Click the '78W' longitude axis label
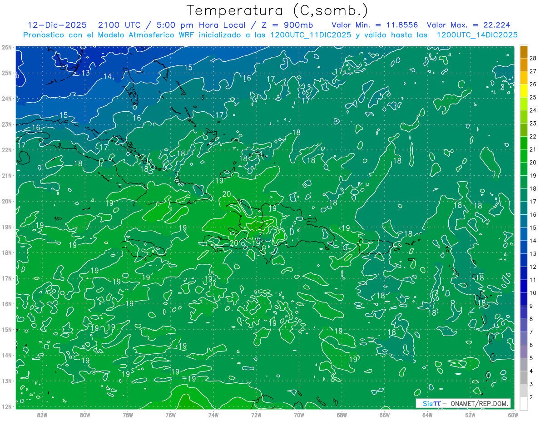545x421 pixels. click(128, 415)
